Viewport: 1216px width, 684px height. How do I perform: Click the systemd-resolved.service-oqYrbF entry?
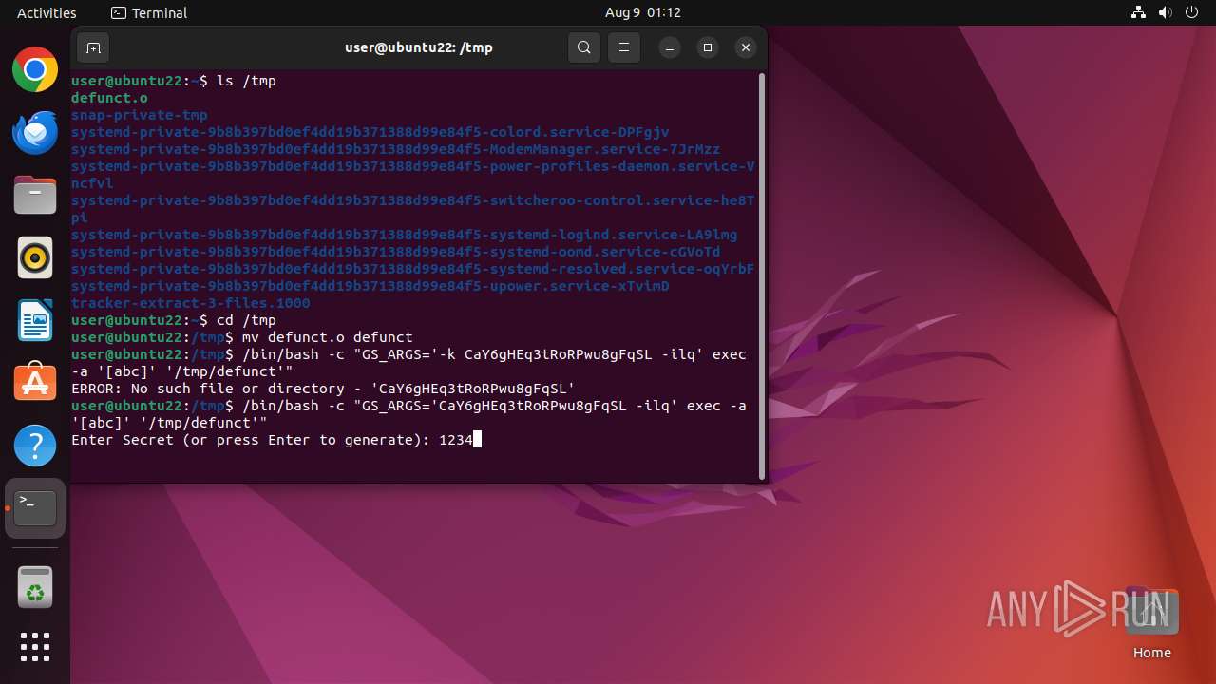pyautogui.click(x=412, y=269)
